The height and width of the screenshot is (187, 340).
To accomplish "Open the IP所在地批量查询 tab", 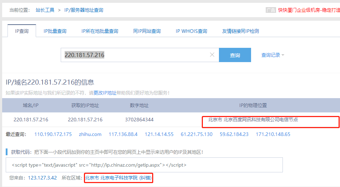I will (100, 31).
